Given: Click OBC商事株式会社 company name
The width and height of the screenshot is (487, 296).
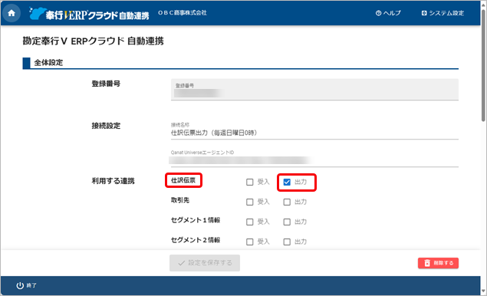Looking at the screenshot, I should pyautogui.click(x=183, y=13).
